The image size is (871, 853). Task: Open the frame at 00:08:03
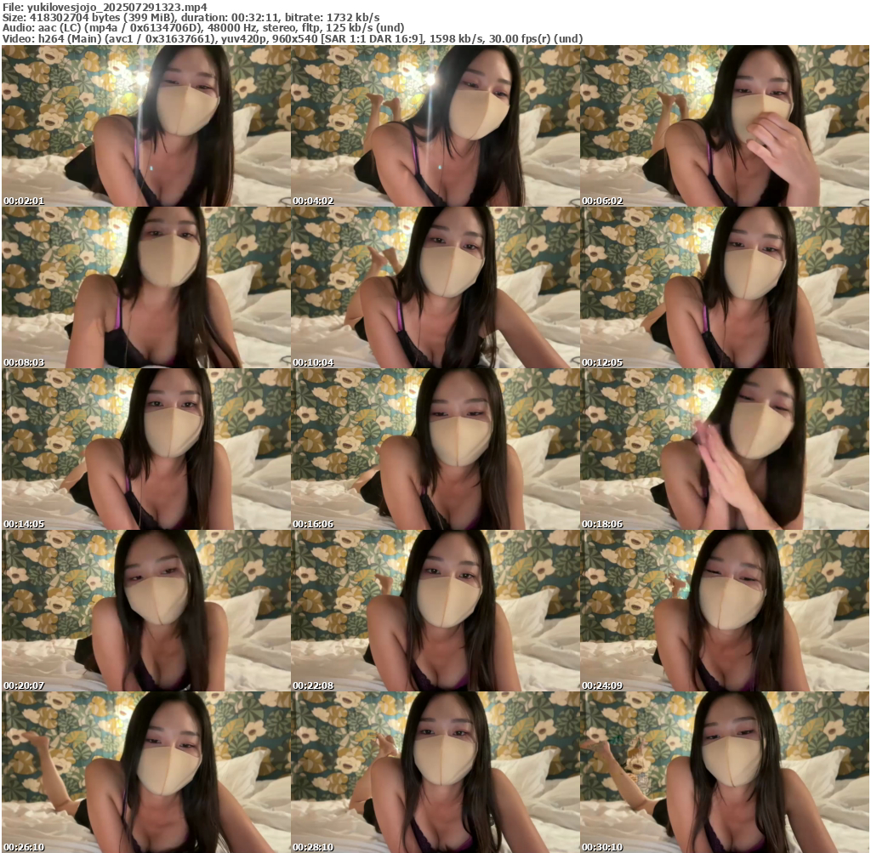[x=145, y=287]
